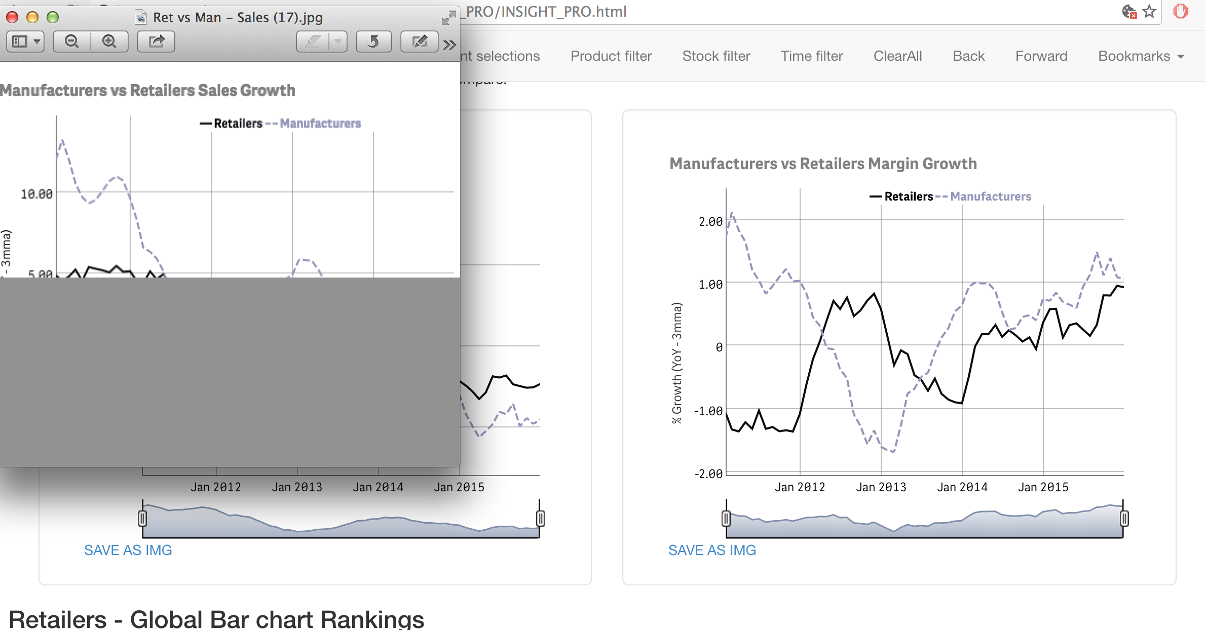
Task: Open the Time filter menu
Action: coord(812,56)
